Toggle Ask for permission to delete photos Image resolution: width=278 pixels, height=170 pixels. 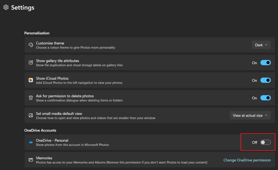point(266,98)
